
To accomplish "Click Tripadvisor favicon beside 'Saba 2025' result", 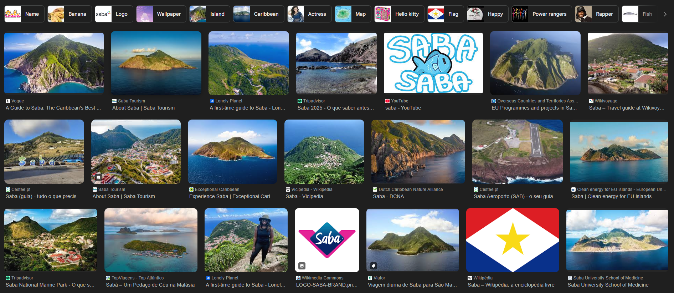I will 300,101.
